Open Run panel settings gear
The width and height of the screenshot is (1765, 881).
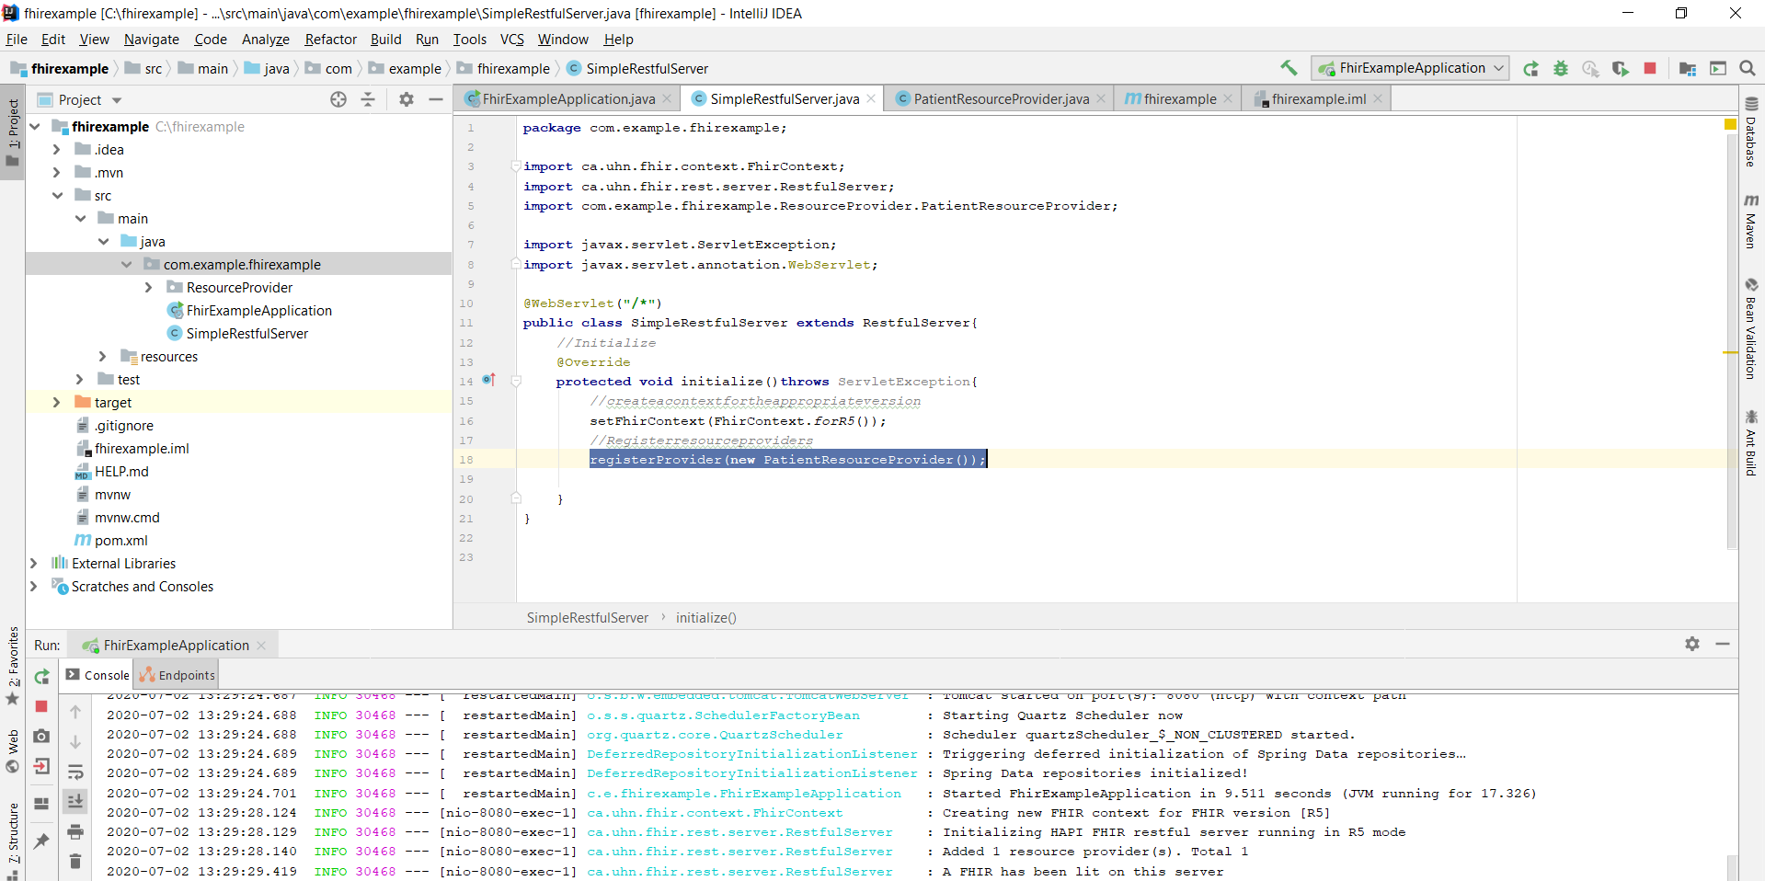pyautogui.click(x=1692, y=644)
